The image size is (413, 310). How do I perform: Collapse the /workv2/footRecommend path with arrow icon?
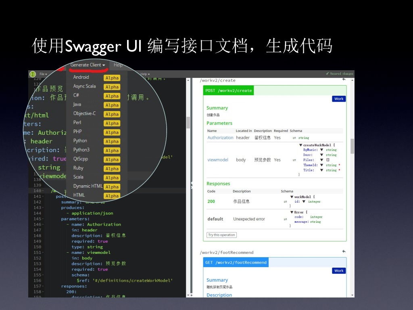click(344, 251)
